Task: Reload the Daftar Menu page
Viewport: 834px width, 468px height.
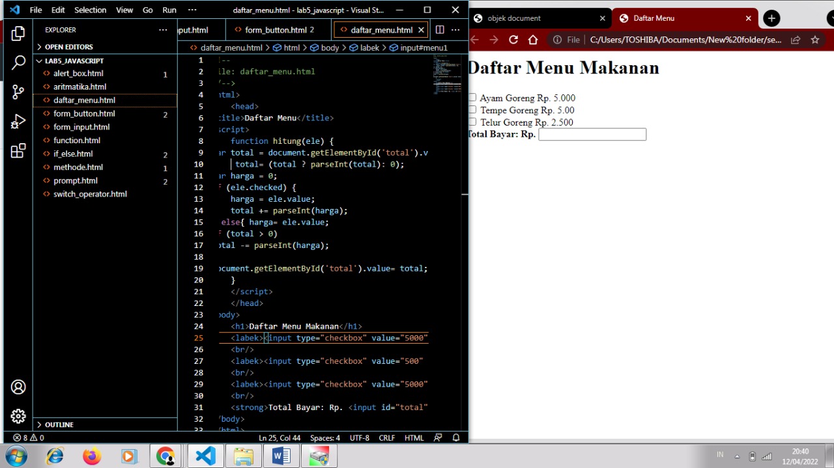Action: [x=513, y=39]
